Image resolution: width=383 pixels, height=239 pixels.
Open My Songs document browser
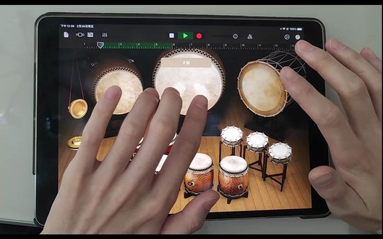pos(66,35)
